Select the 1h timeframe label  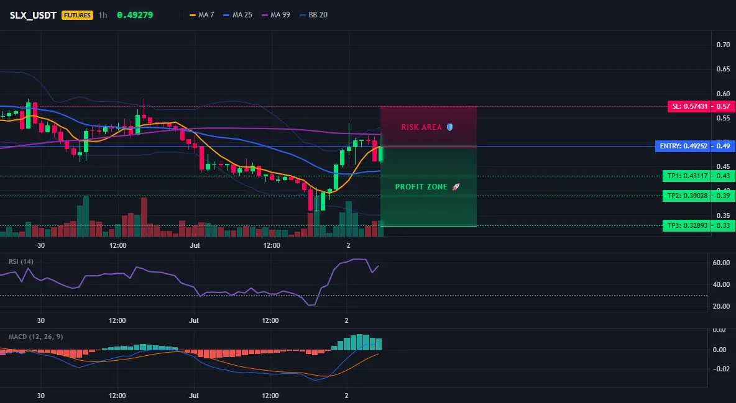tap(103, 15)
